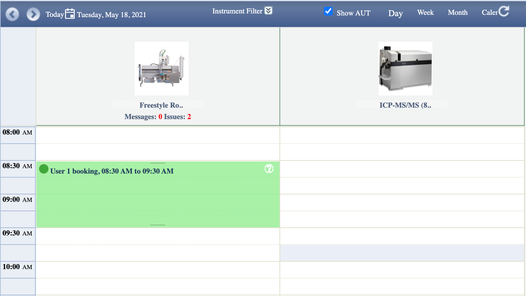
Task: Go to the previous day arrow
Action: (x=12, y=14)
